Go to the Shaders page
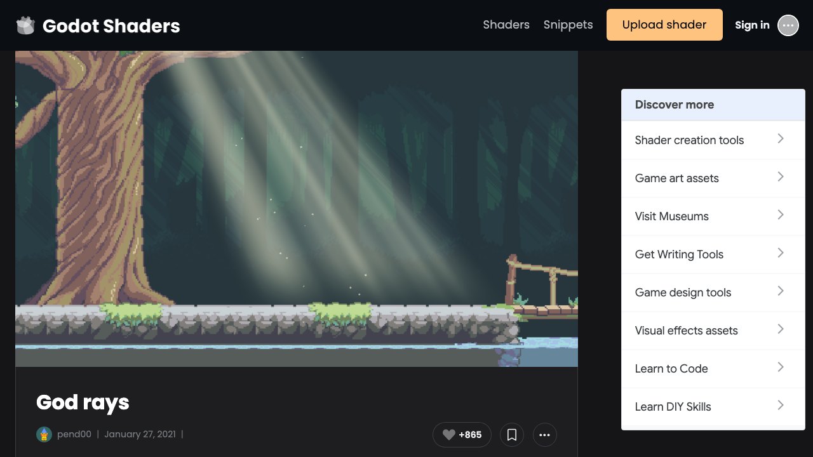 [506, 25]
